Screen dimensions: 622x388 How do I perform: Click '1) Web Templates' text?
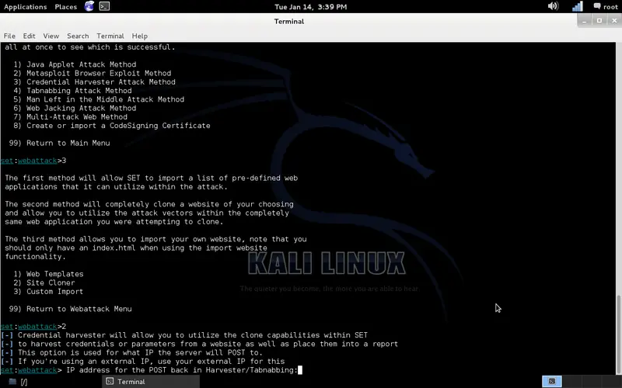pos(48,274)
